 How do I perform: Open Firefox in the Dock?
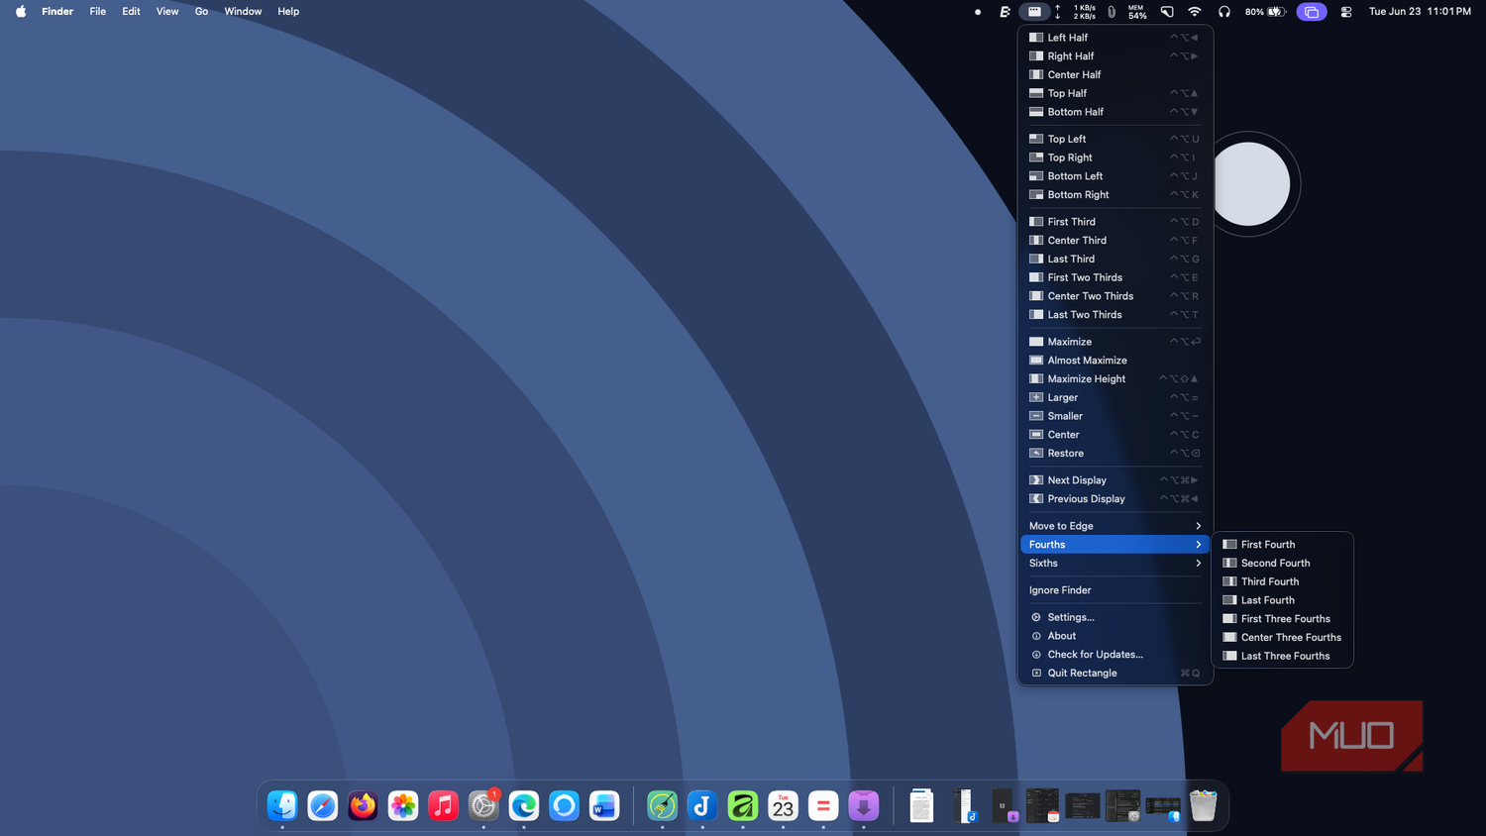point(363,806)
